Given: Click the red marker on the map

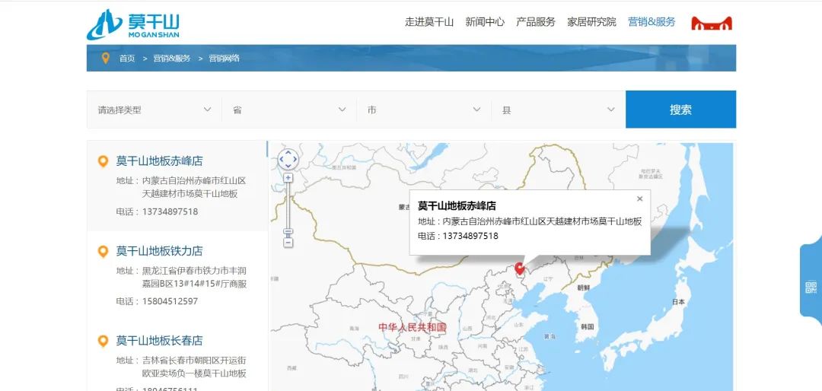Looking at the screenshot, I should click(x=520, y=269).
